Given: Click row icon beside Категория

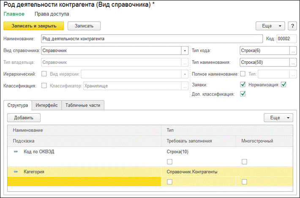Looking at the screenshot, I should [x=16, y=172].
